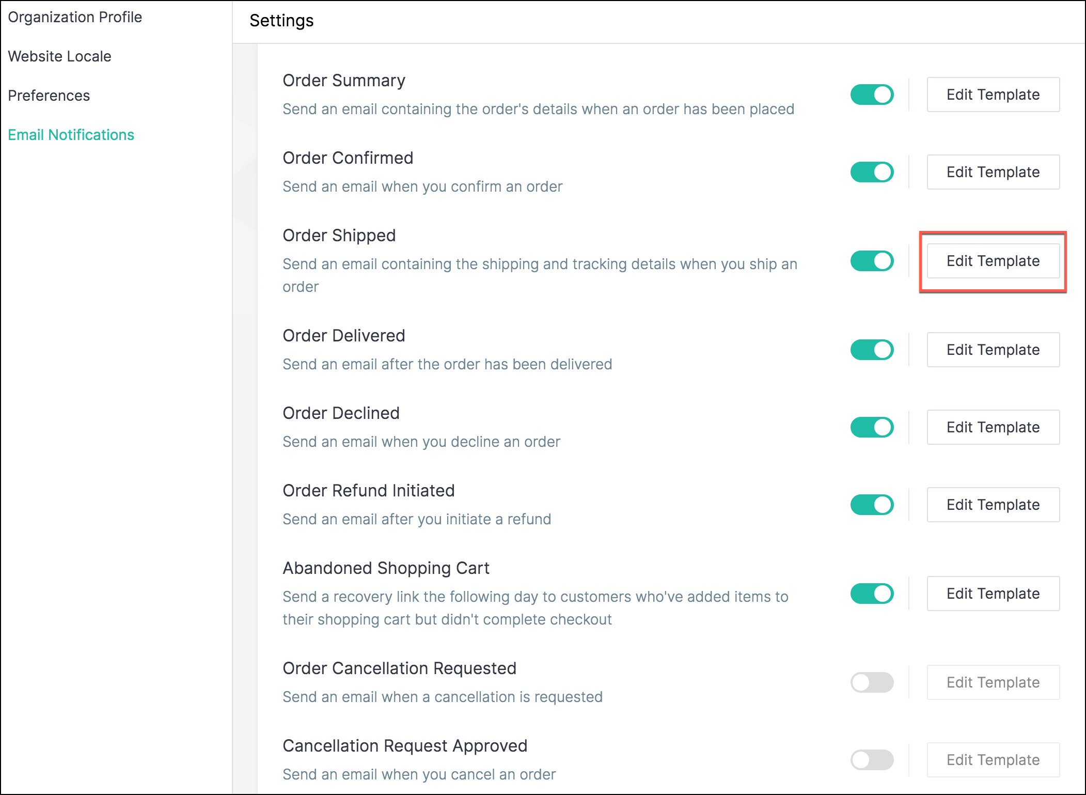Edit the Order Summary template
1086x795 pixels.
pyautogui.click(x=993, y=95)
